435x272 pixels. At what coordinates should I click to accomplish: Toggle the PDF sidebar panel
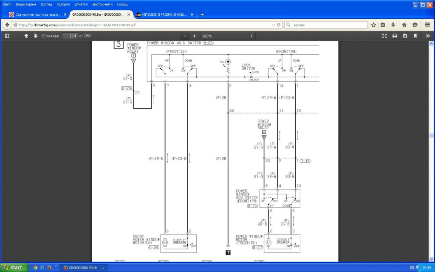coord(7,36)
